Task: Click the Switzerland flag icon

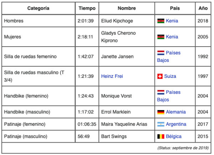Action: coord(160,76)
